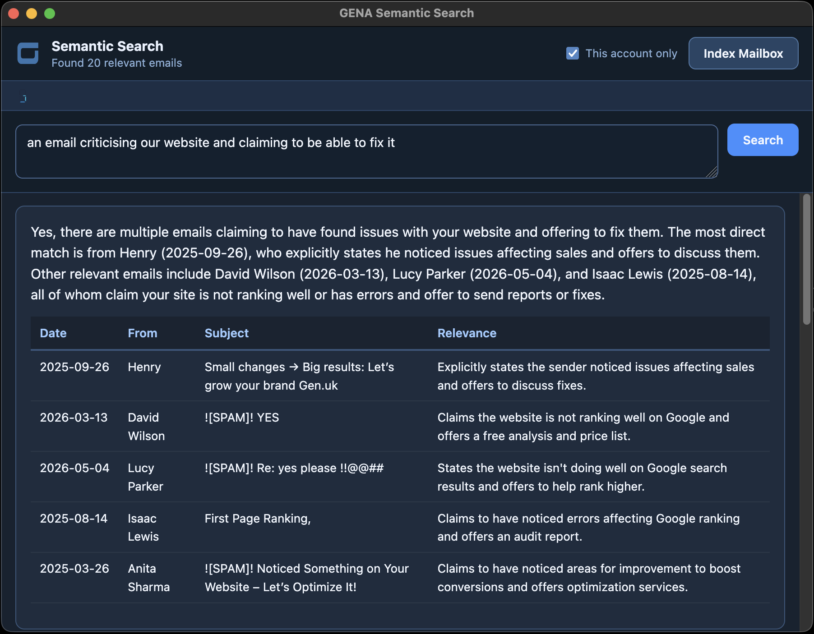
Task: Click the red close window button
Action: coord(14,14)
